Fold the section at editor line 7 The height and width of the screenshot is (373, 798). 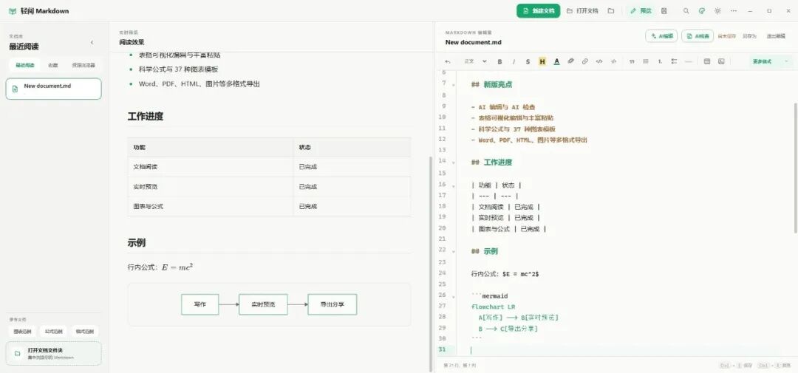click(453, 84)
